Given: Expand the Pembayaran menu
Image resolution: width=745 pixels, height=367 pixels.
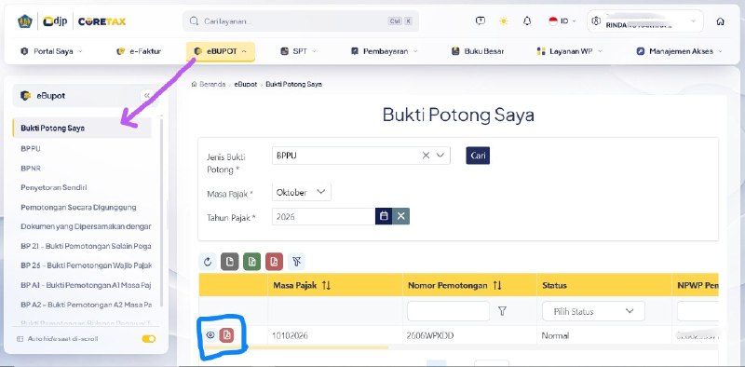Looking at the screenshot, I should [x=385, y=51].
